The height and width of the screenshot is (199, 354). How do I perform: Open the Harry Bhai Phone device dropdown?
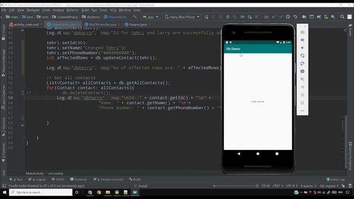[x=182, y=17]
